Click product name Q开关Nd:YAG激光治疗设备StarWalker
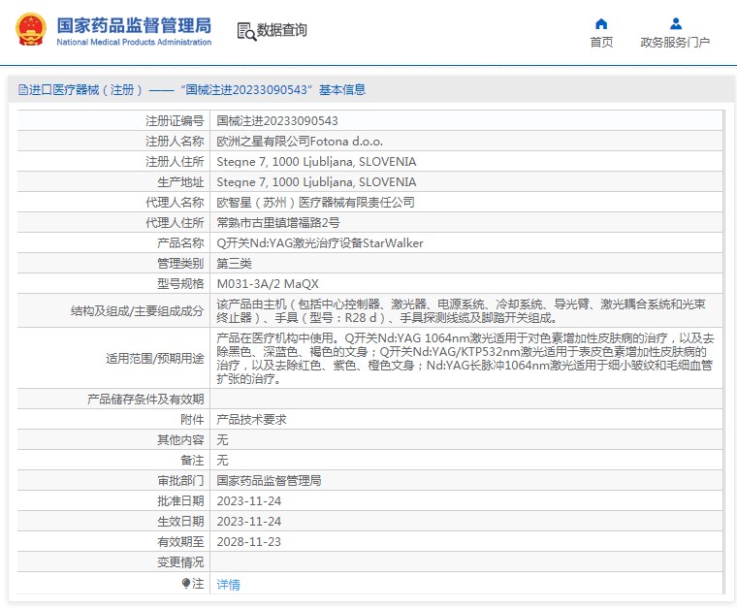Viewport: 737px width, 609px height. [x=320, y=243]
